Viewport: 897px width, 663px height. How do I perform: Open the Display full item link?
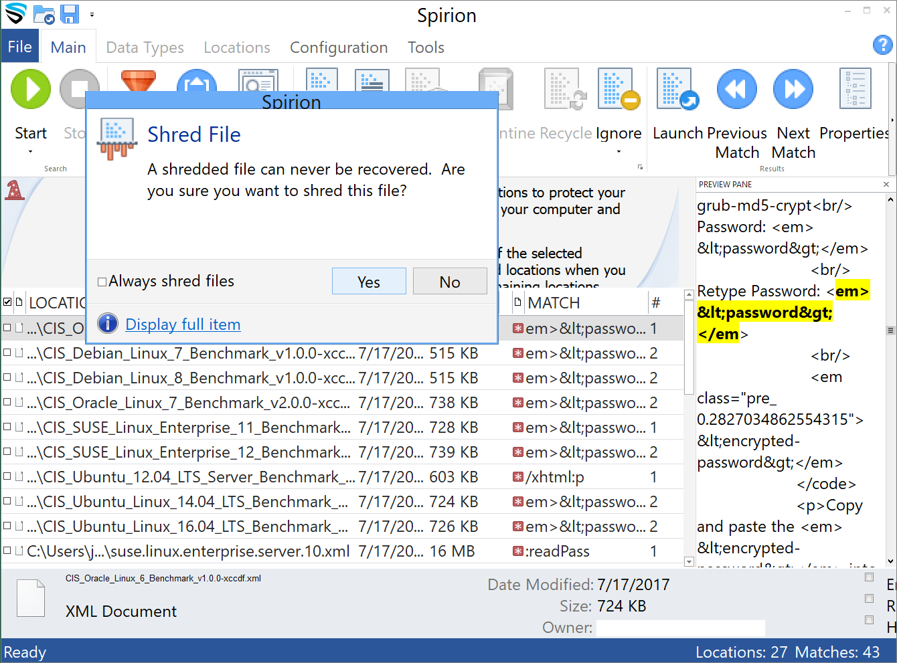point(183,324)
